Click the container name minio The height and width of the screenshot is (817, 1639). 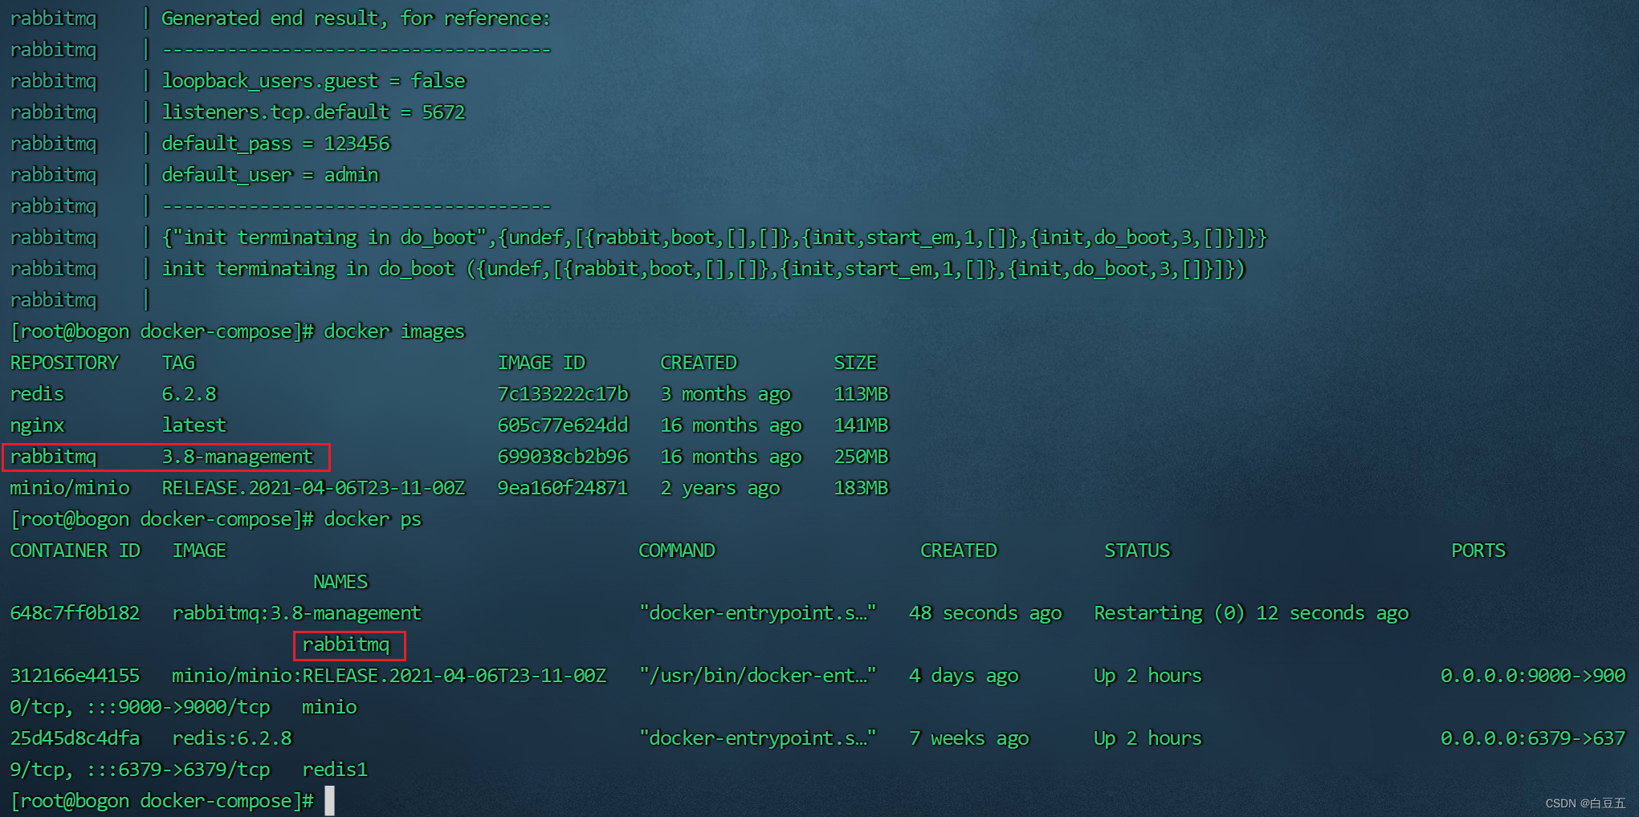pos(329,707)
